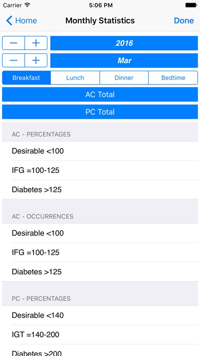Tap the battery icon in status bar
Viewport: 200px width, 356px height.
tap(191, 5)
